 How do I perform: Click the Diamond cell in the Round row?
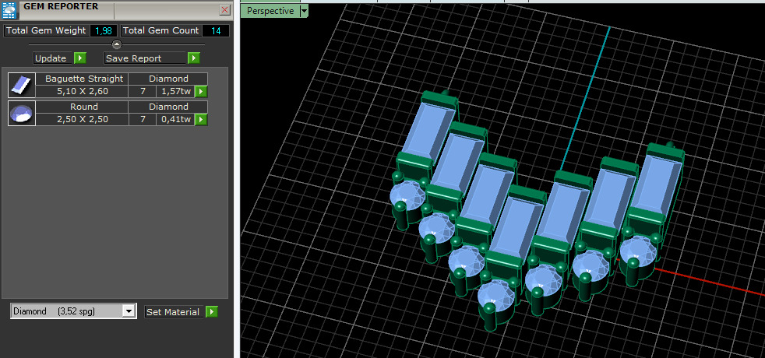(x=168, y=107)
